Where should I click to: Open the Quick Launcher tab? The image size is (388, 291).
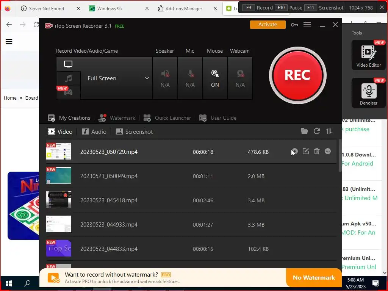pos(167,118)
